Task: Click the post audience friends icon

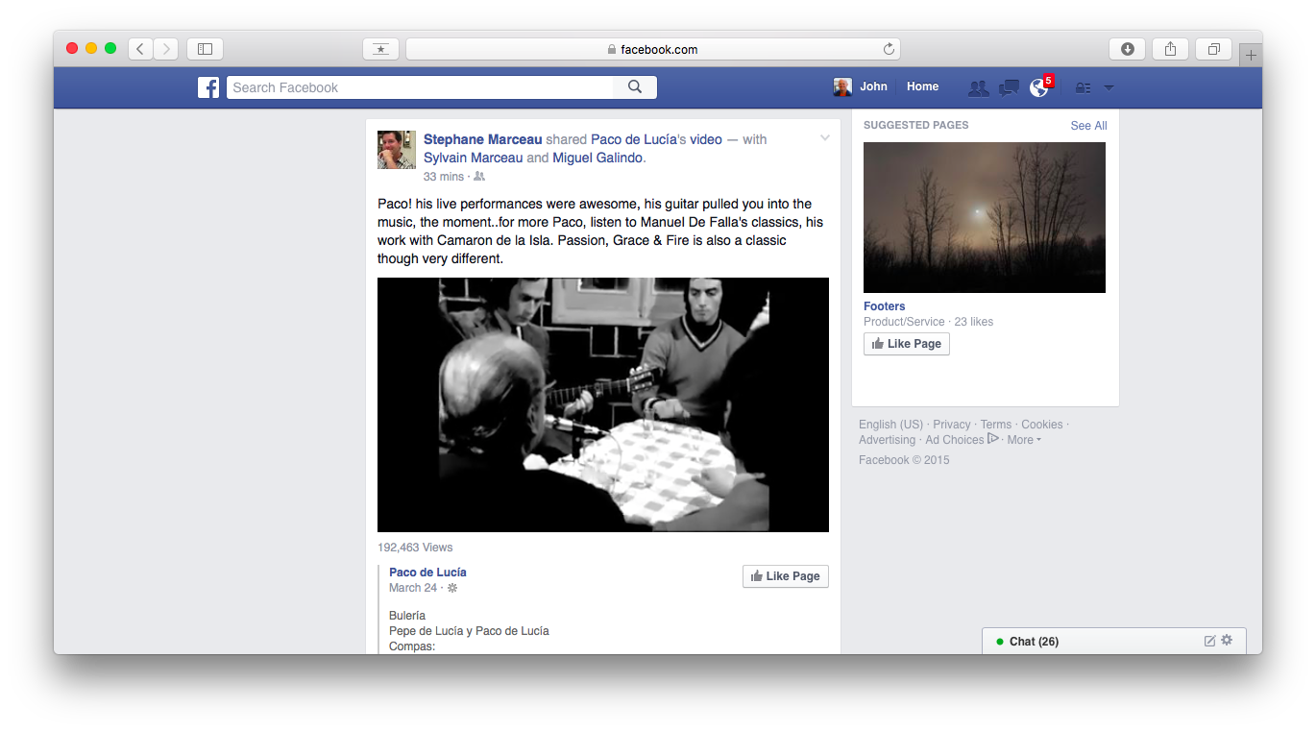Action: click(x=479, y=177)
